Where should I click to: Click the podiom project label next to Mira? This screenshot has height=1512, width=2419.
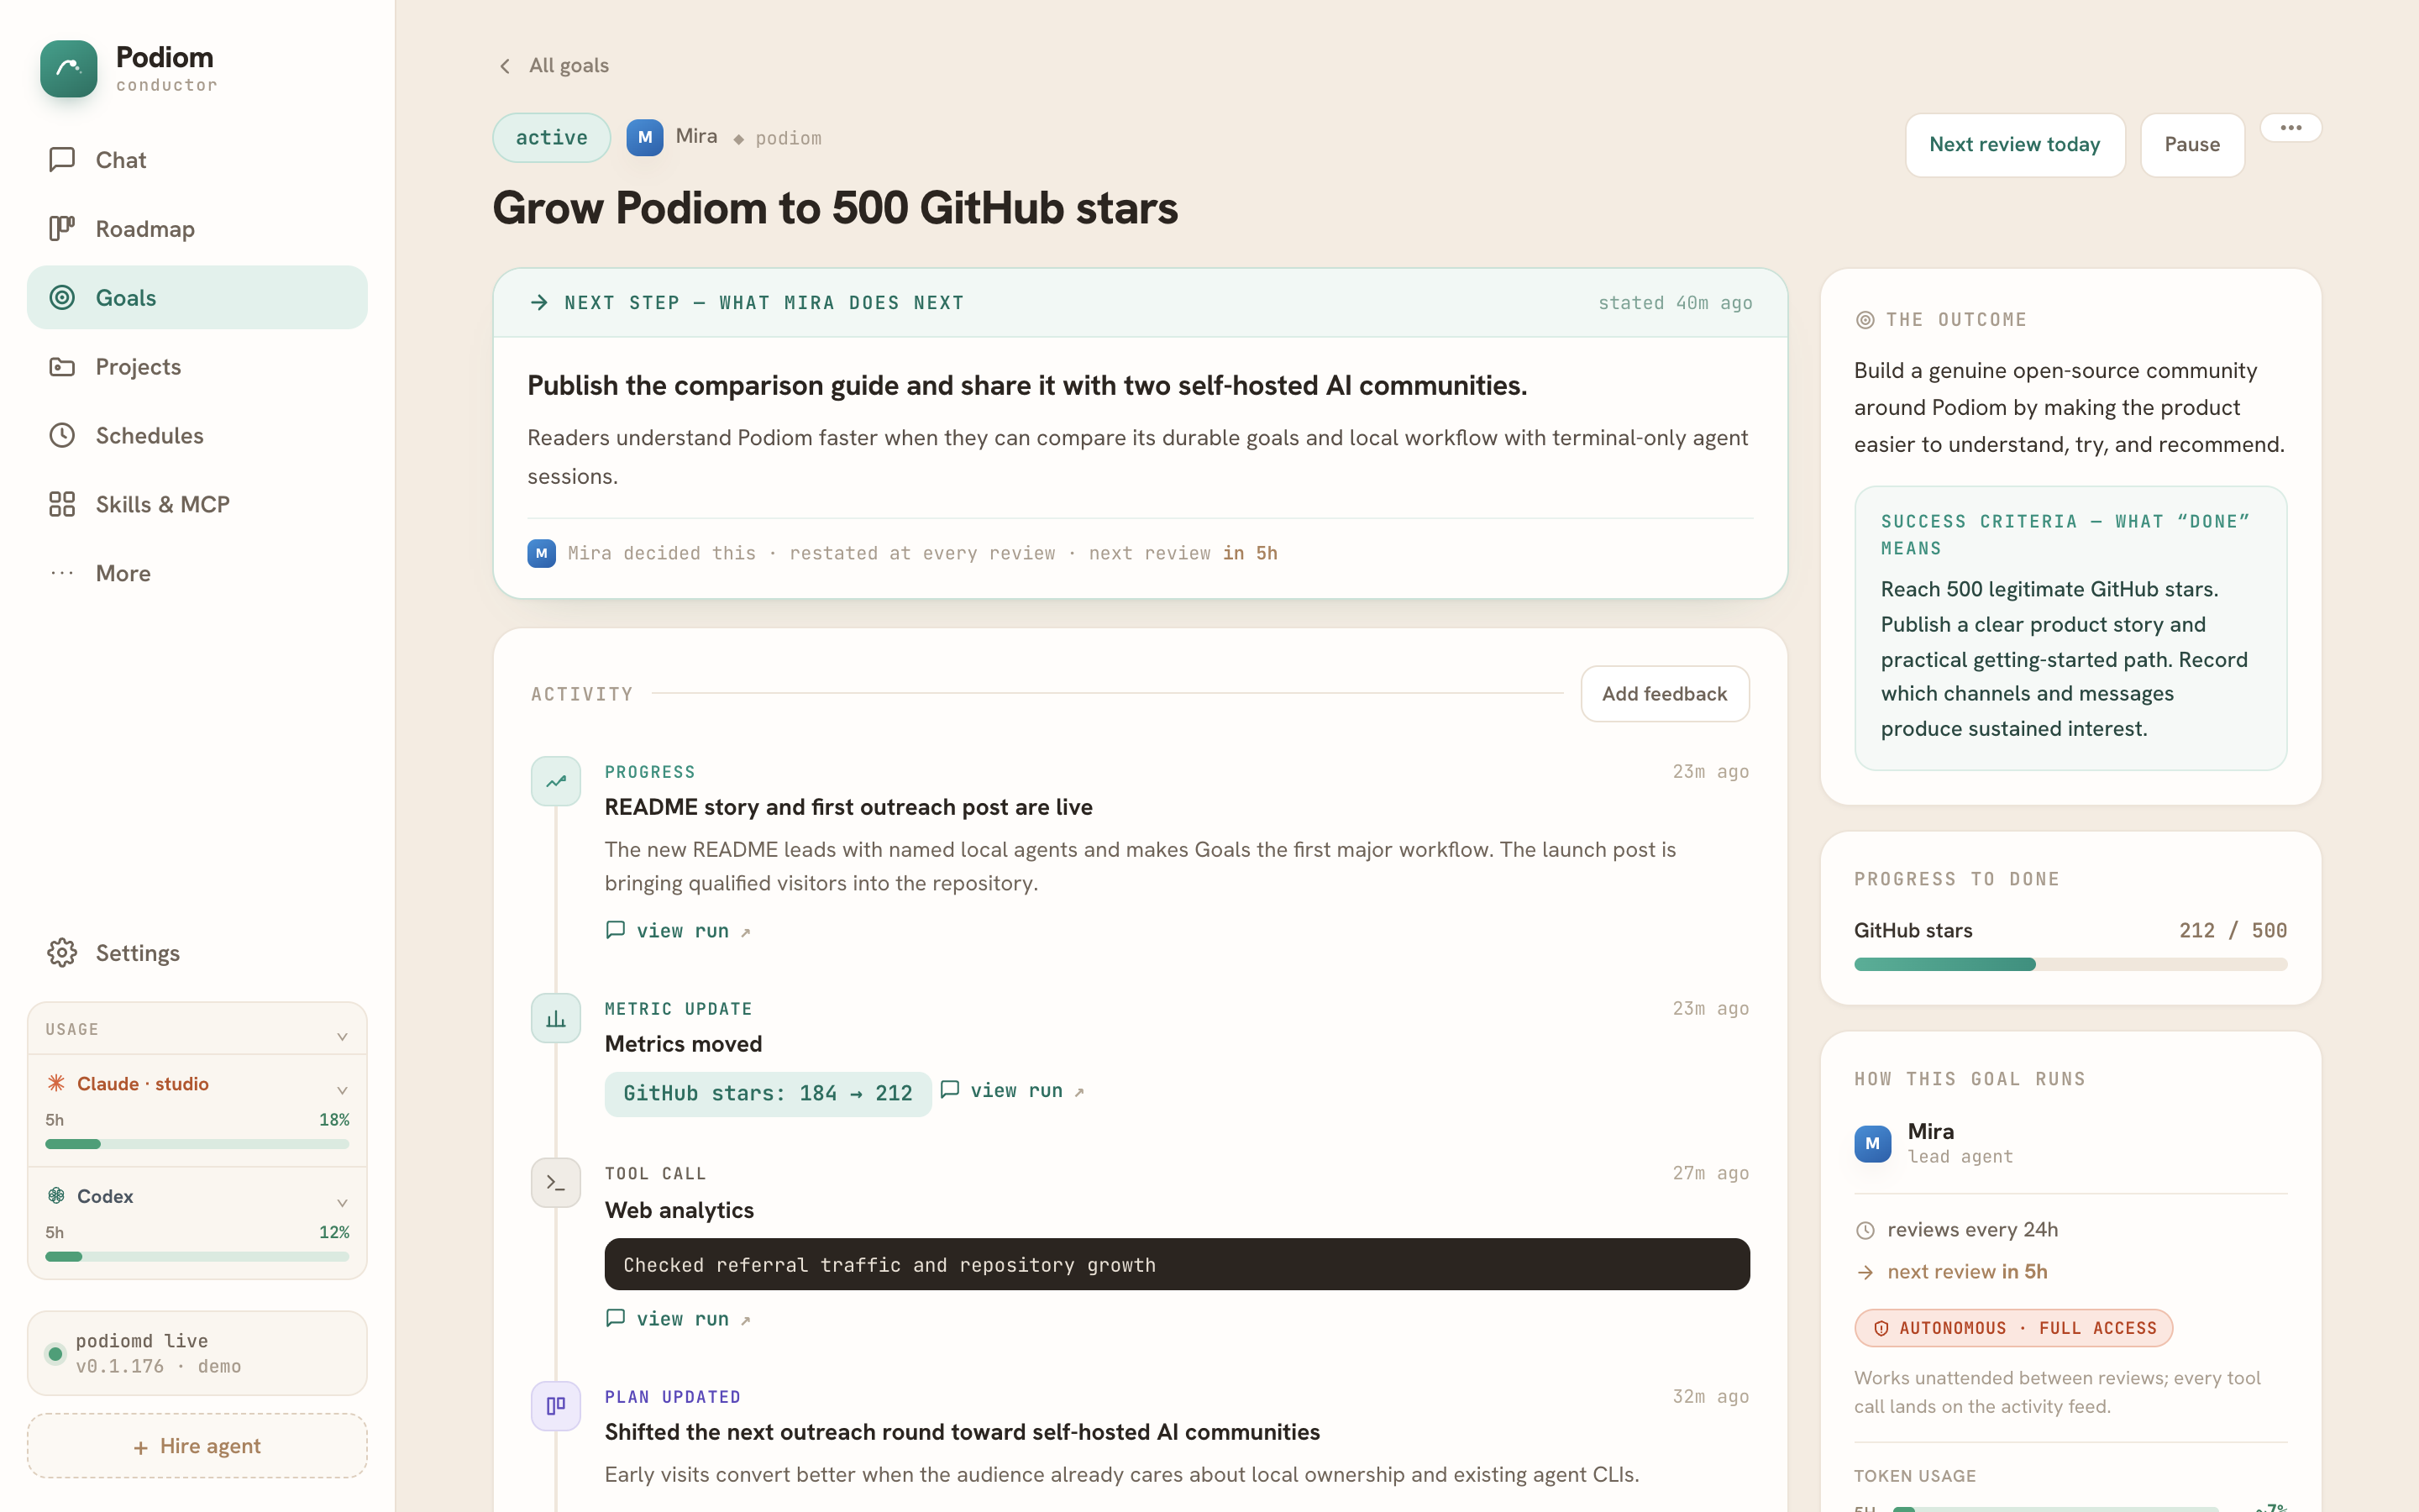coord(788,139)
